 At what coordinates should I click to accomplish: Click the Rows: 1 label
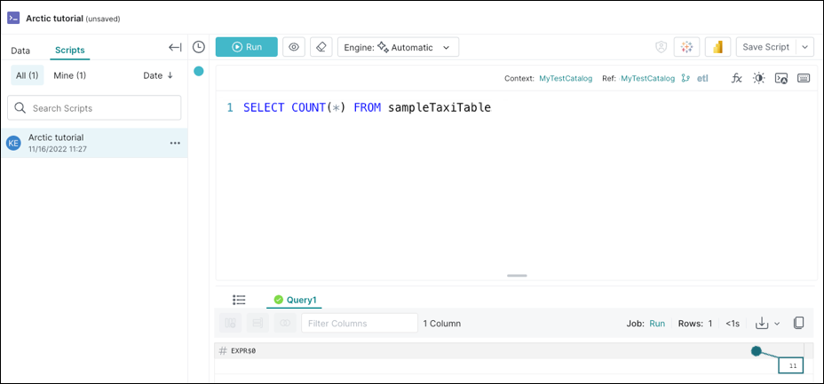click(695, 324)
